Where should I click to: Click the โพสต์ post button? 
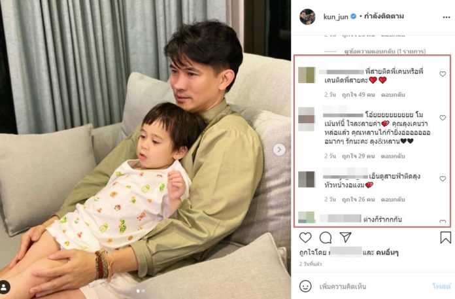click(441, 287)
